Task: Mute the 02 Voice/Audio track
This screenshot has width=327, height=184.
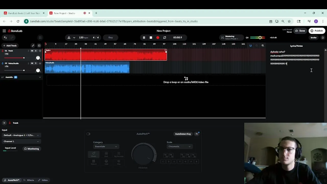Action: pos(32,63)
